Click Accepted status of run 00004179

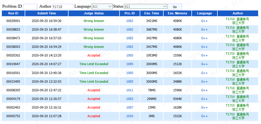[94, 99]
